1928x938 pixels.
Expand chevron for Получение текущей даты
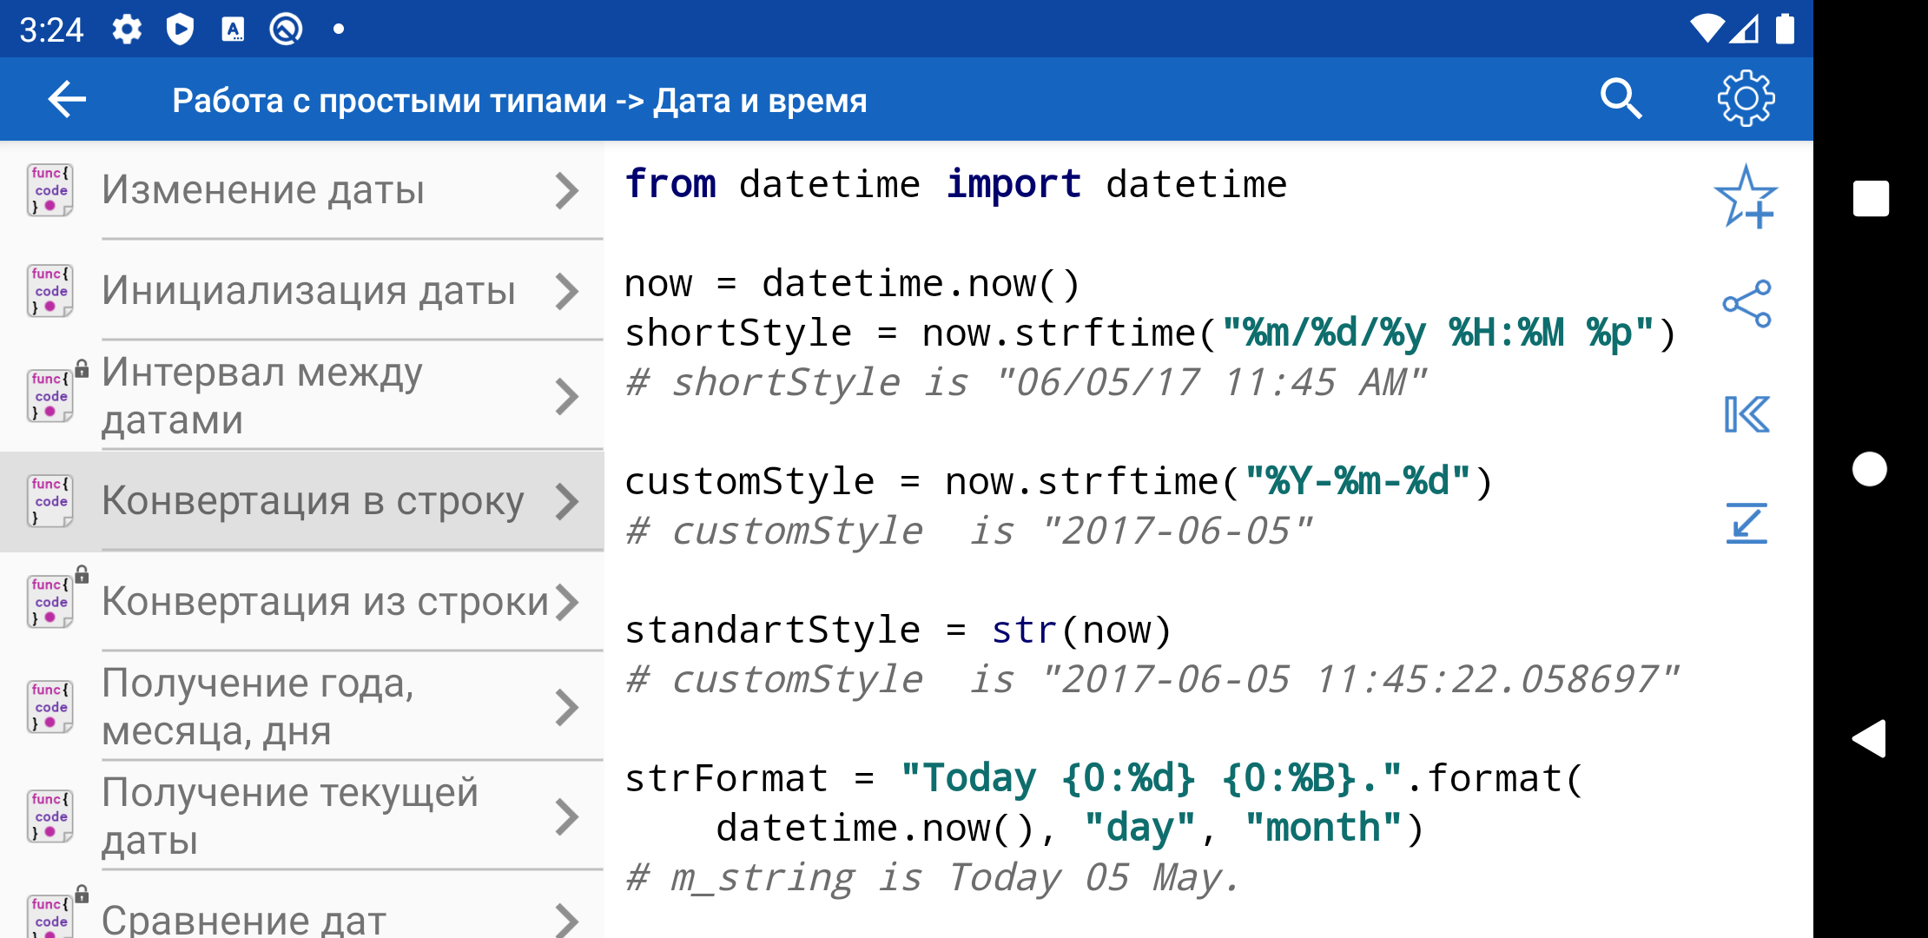click(566, 816)
